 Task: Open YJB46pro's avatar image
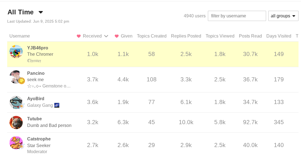16,52
